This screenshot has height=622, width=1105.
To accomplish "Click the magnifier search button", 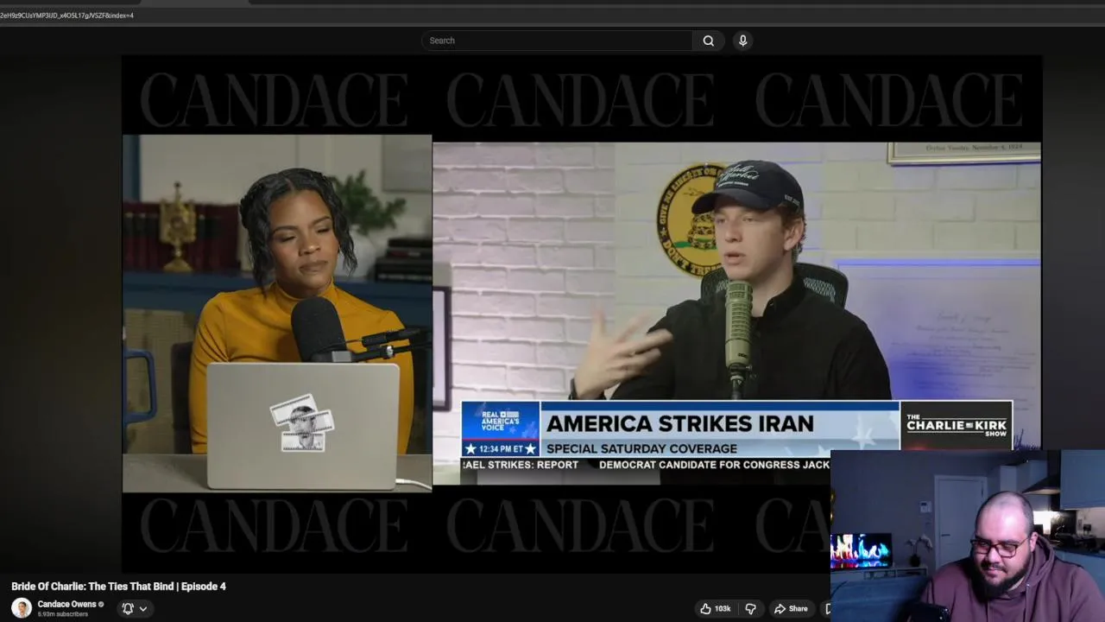I will (x=709, y=41).
